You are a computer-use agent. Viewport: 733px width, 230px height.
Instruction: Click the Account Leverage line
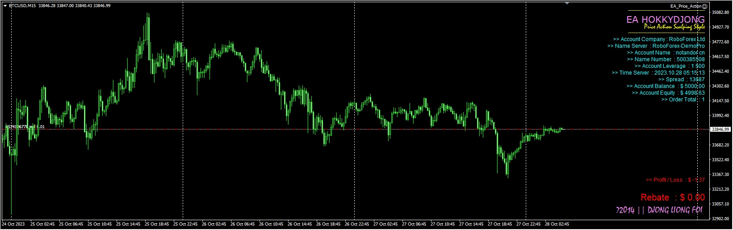[670, 66]
